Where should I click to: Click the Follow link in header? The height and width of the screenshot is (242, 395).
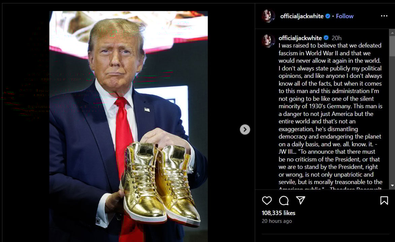coord(345,16)
